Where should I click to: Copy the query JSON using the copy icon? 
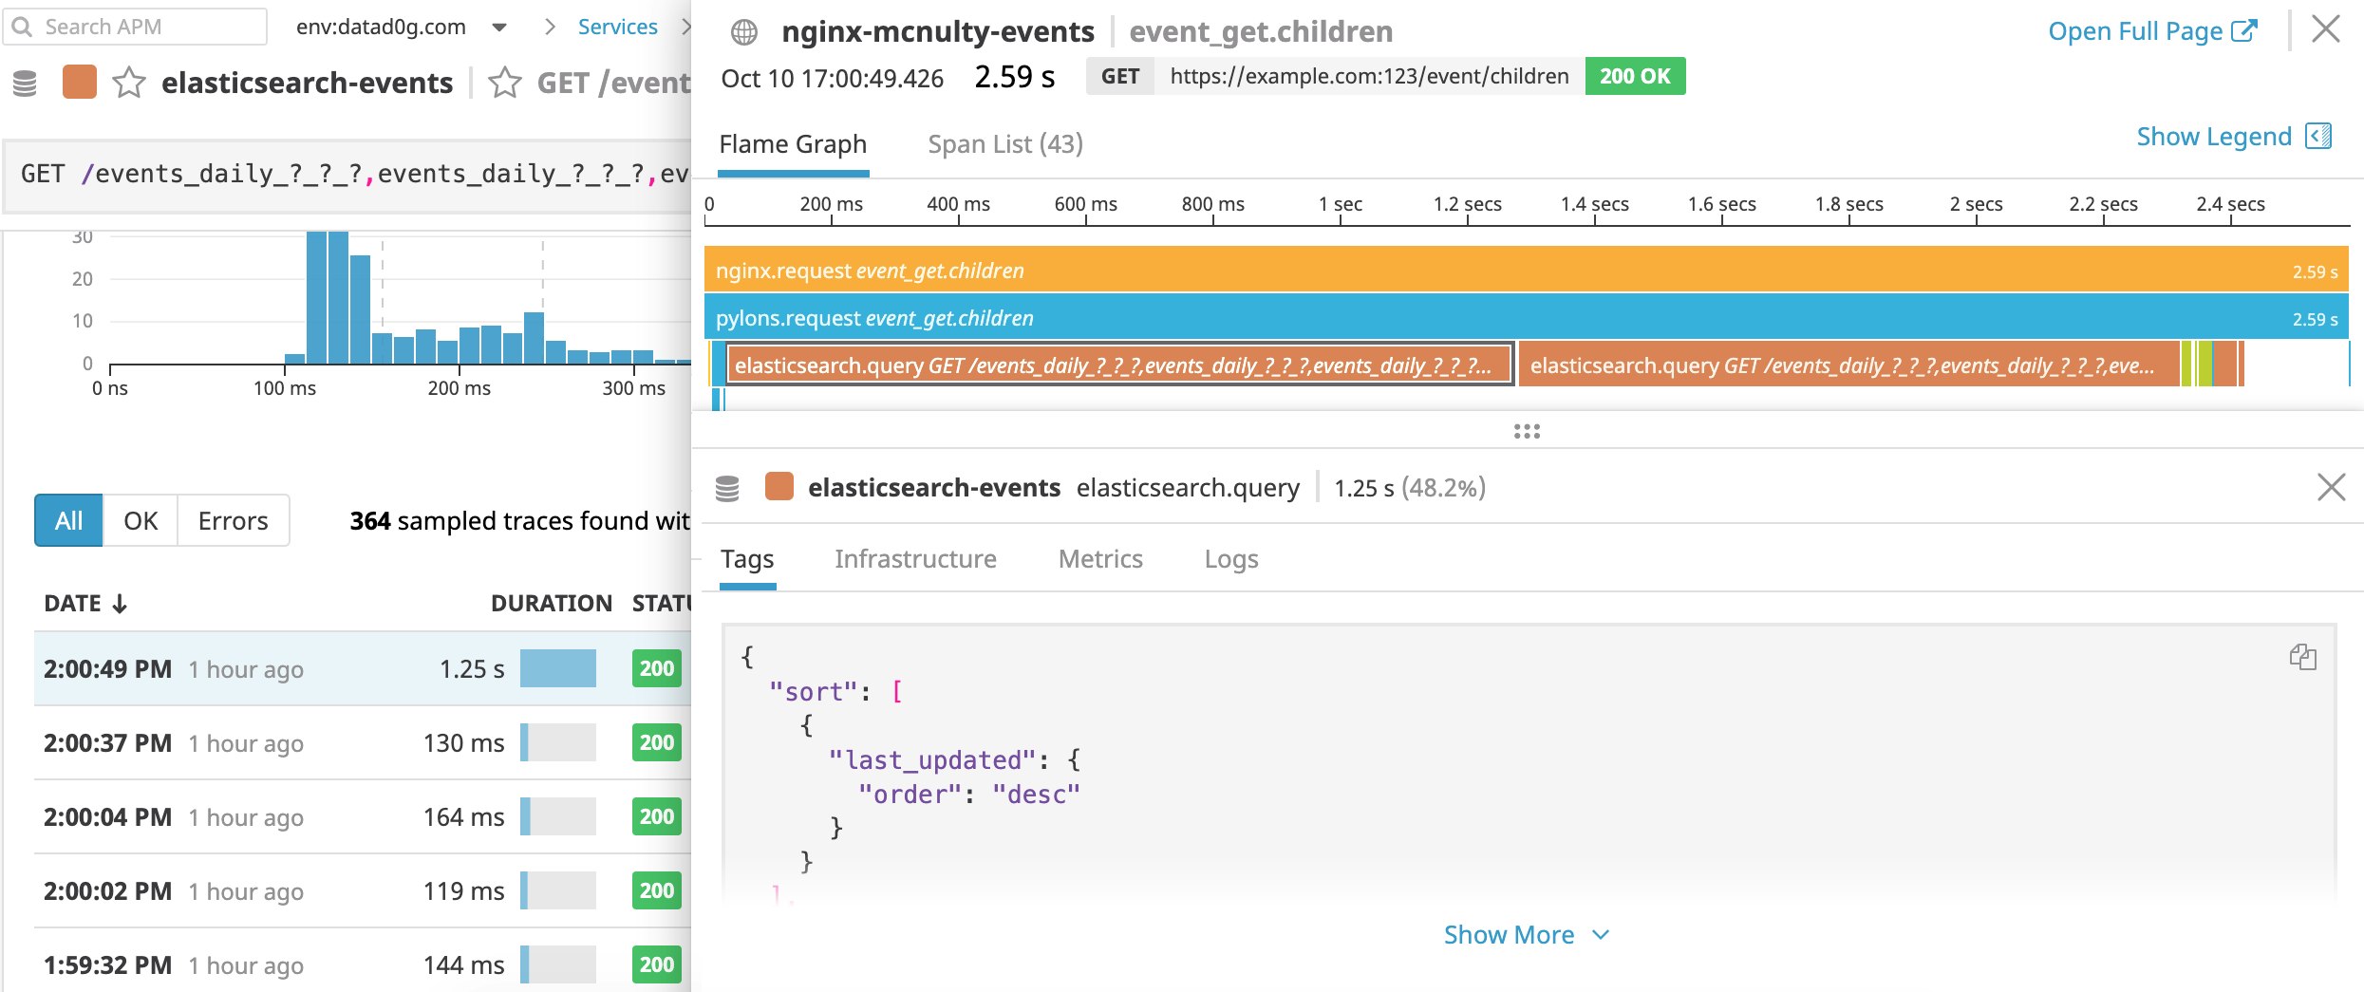click(2302, 657)
